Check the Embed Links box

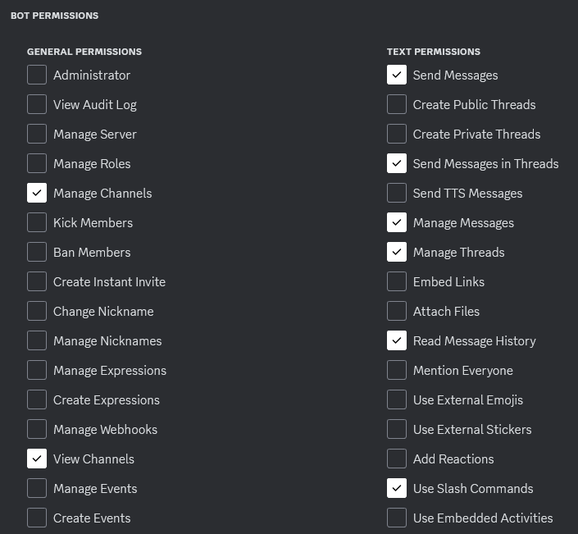pyautogui.click(x=397, y=281)
